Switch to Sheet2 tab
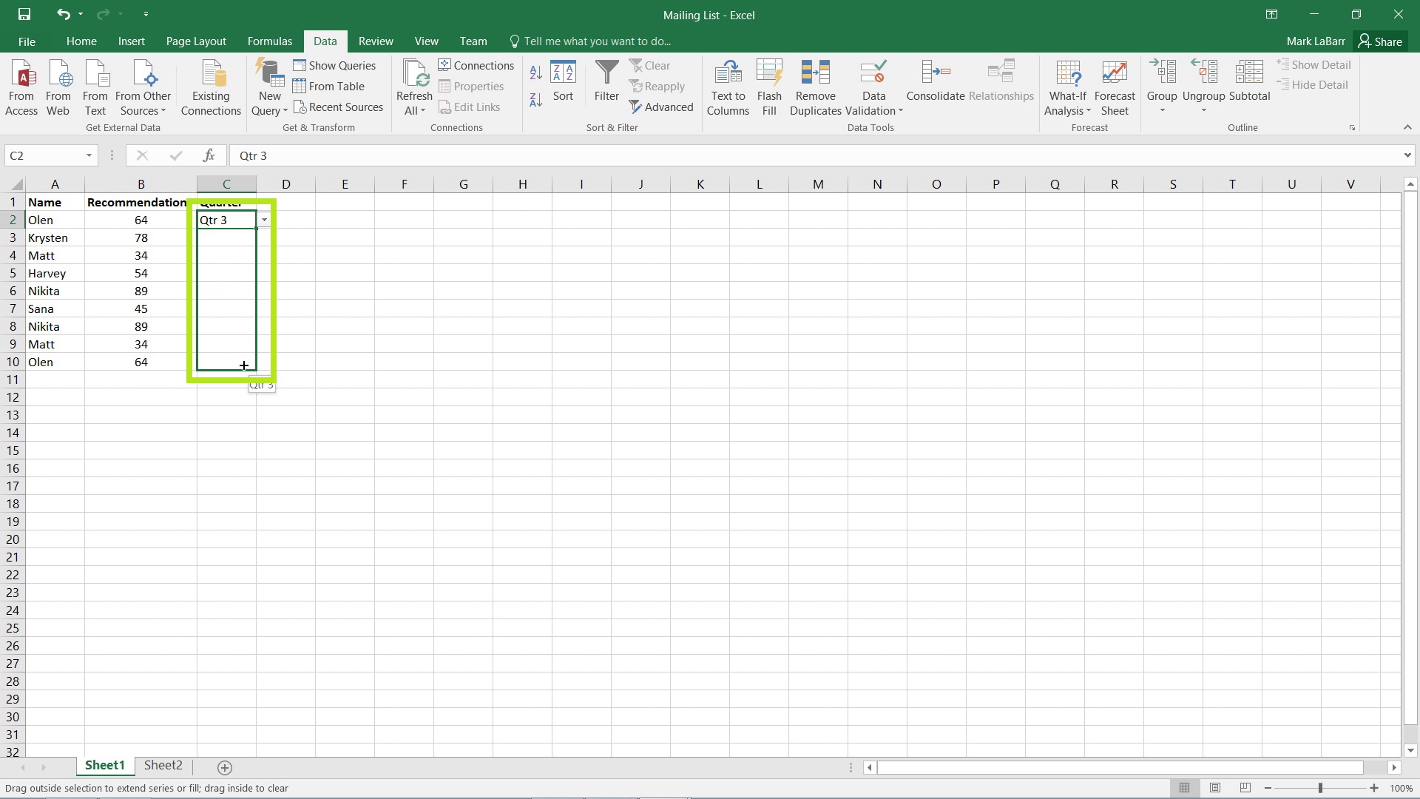1420x799 pixels. click(162, 766)
